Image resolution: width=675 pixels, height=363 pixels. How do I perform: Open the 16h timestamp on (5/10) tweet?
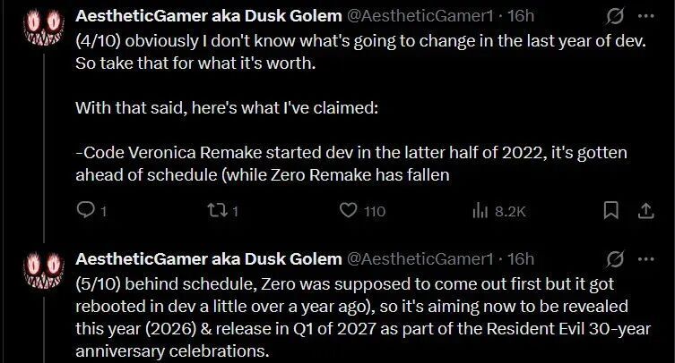[x=521, y=259]
